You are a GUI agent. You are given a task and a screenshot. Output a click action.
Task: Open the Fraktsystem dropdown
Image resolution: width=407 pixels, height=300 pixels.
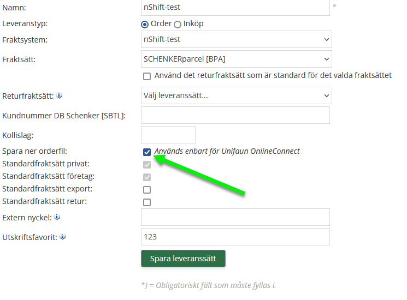click(x=236, y=39)
